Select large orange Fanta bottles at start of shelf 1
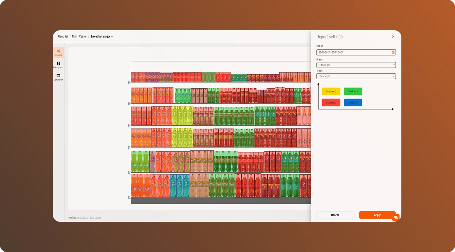This screenshot has height=252, width=455. coord(141,185)
